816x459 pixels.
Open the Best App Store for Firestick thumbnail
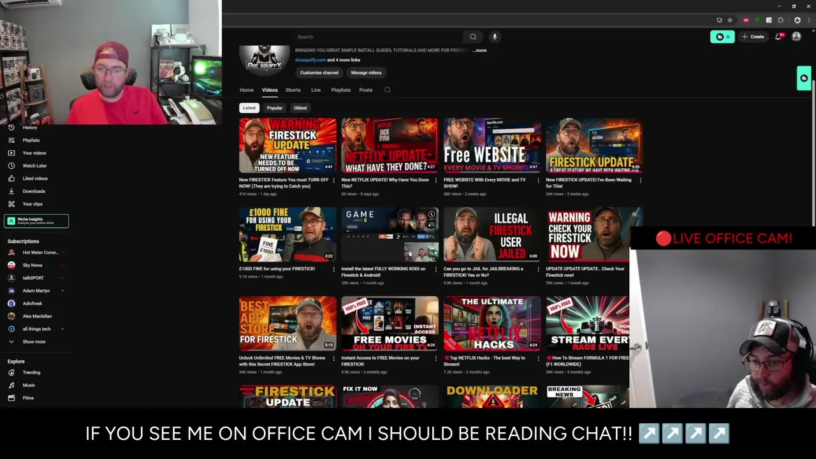[288, 323]
